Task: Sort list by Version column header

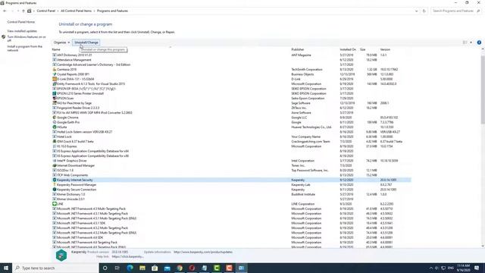Action: click(385, 49)
